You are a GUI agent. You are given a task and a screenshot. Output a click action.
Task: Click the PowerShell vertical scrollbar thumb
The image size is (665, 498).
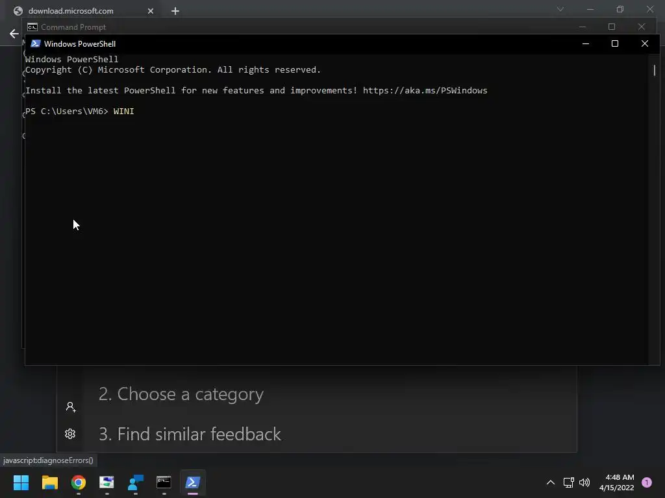(655, 70)
